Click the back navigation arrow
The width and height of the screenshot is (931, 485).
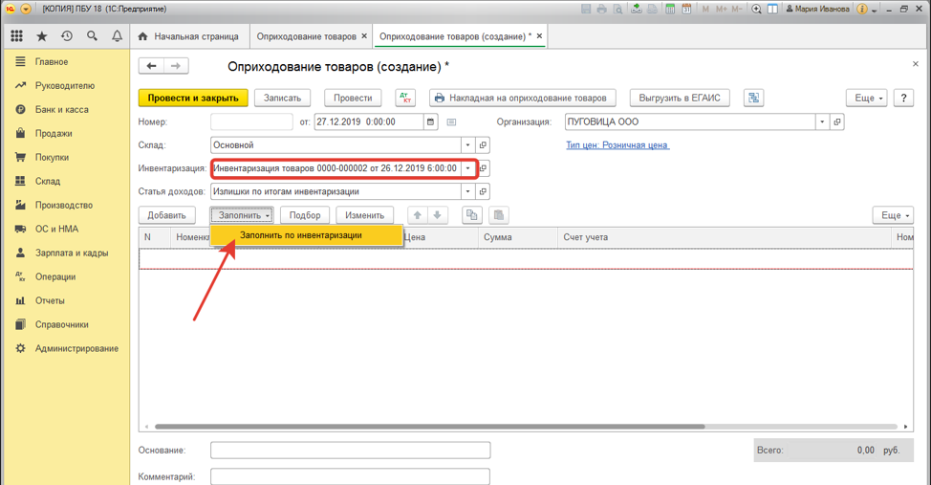click(x=152, y=67)
